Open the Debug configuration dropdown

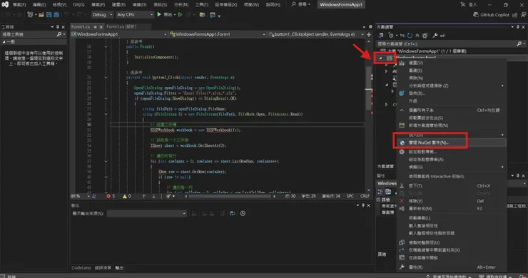point(102,14)
